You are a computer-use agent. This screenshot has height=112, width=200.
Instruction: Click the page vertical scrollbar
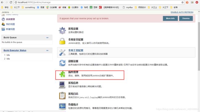coord(199,46)
